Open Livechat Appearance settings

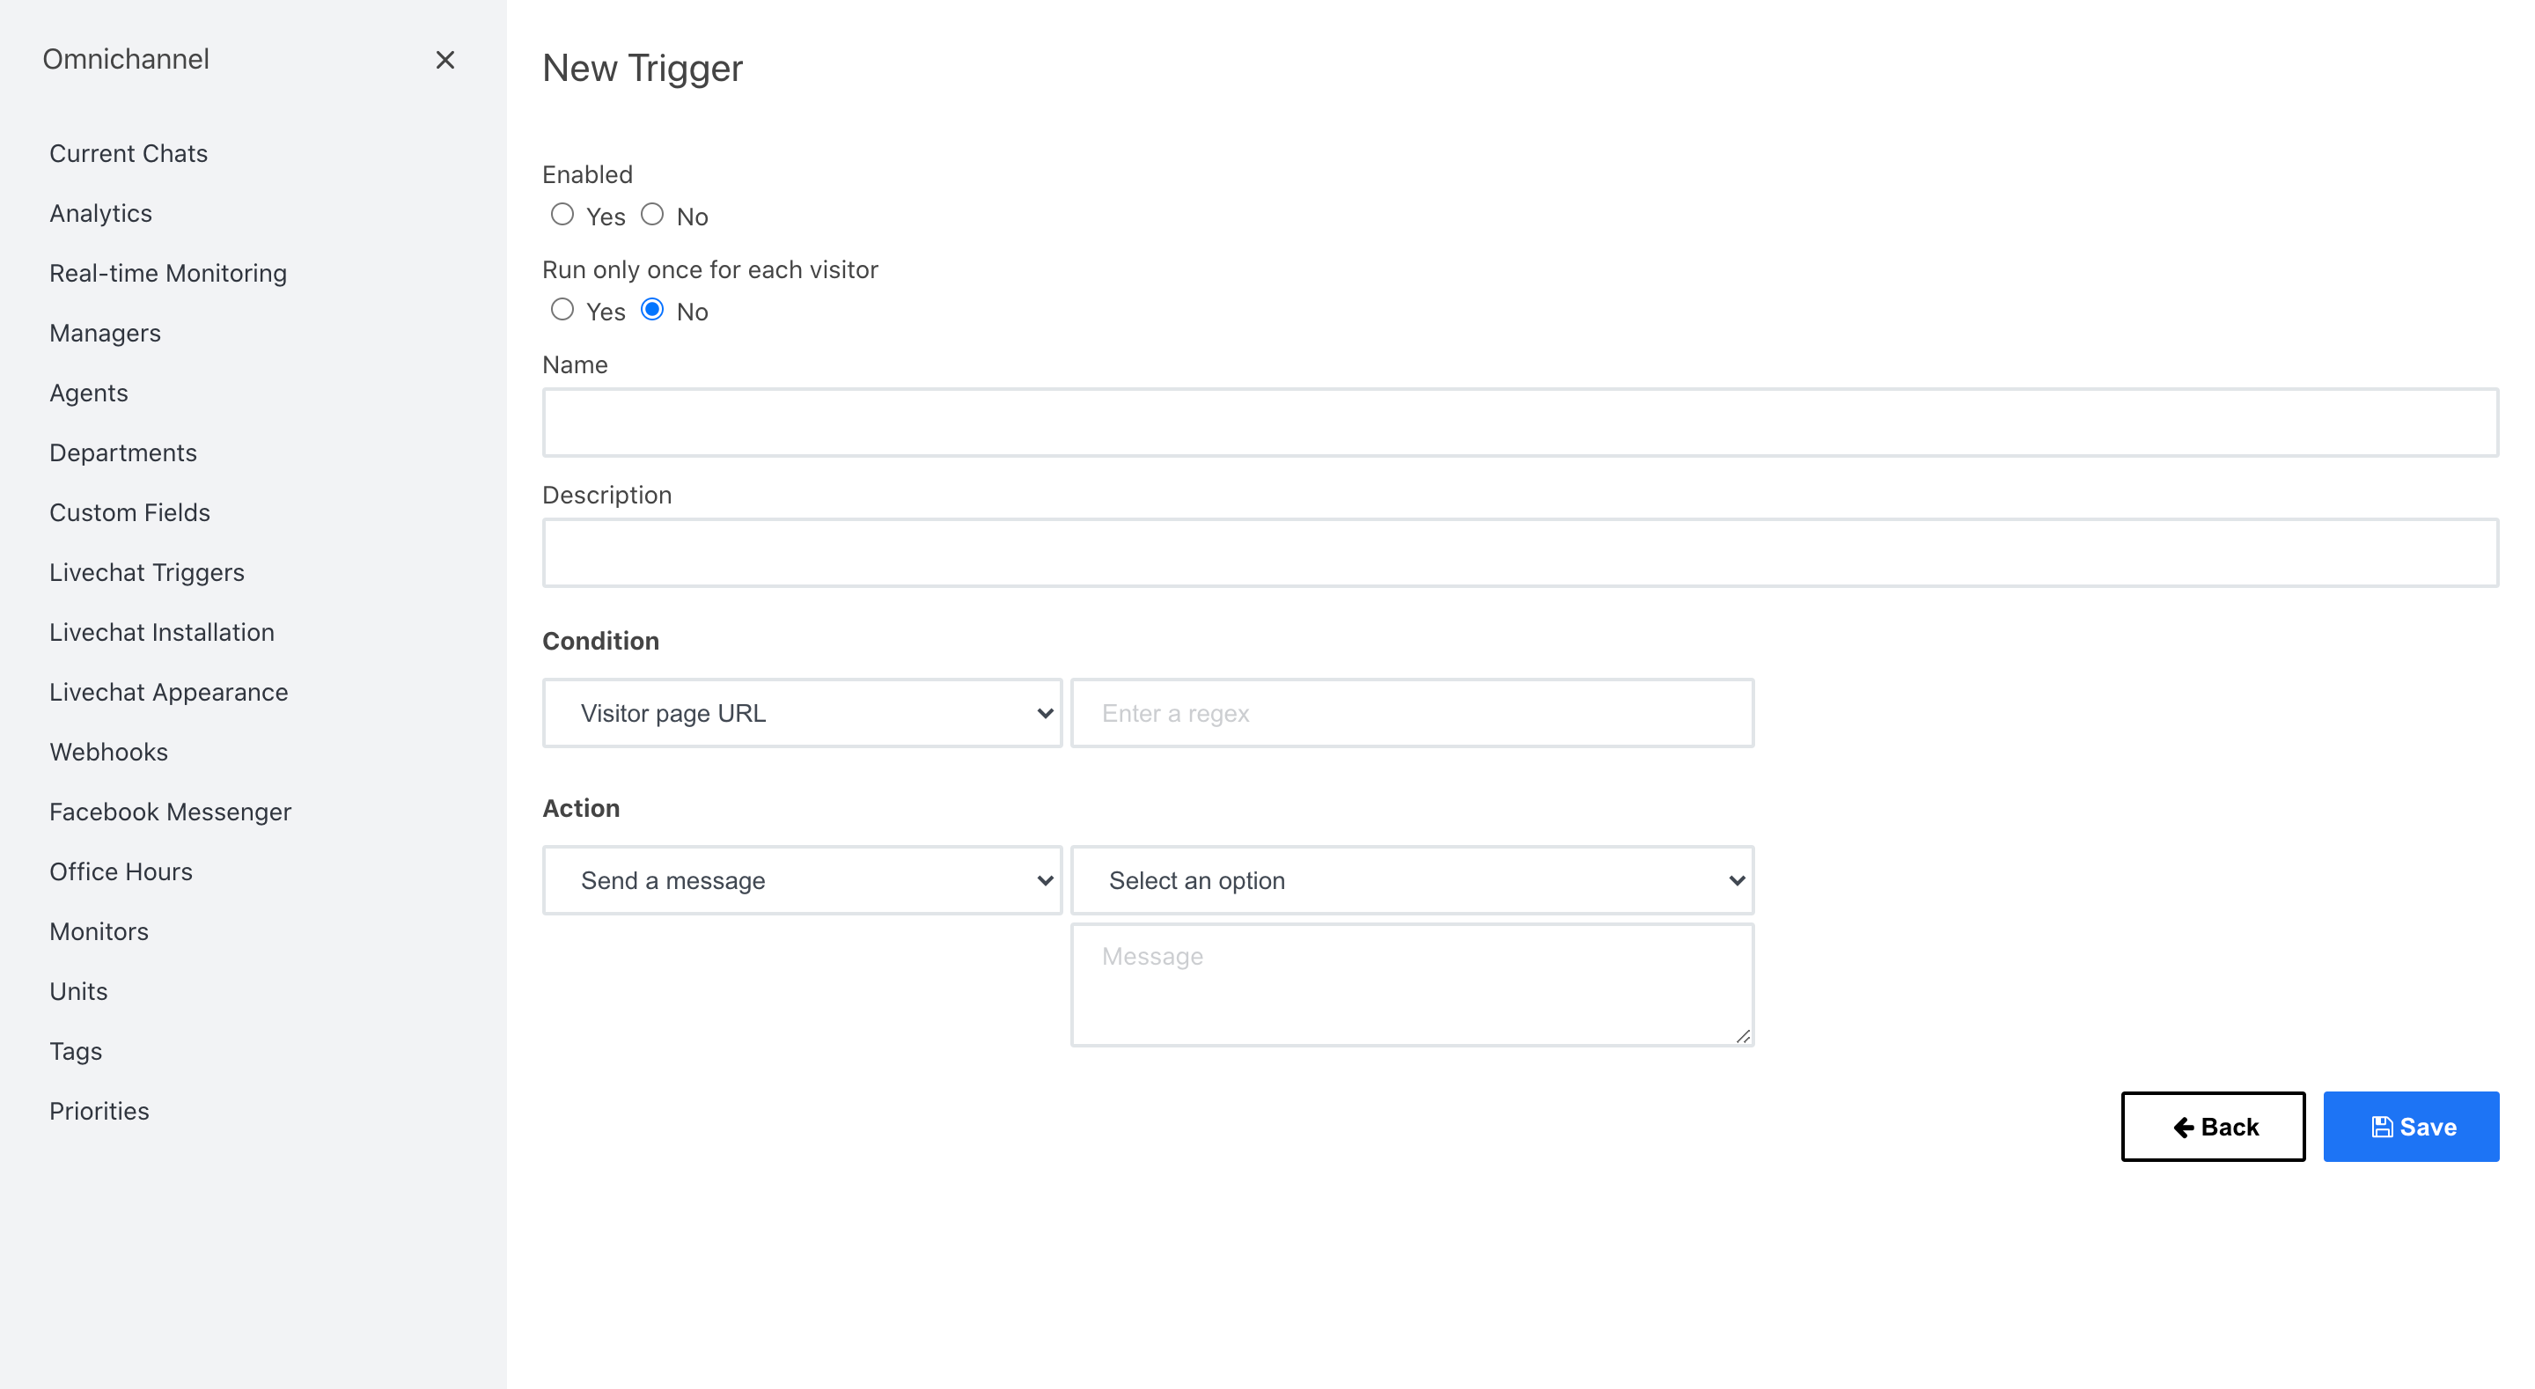click(x=169, y=692)
